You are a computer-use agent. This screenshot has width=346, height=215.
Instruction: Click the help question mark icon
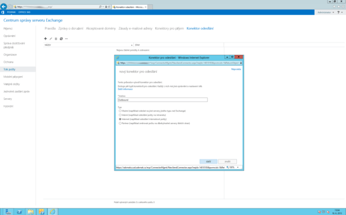pos(338,12)
